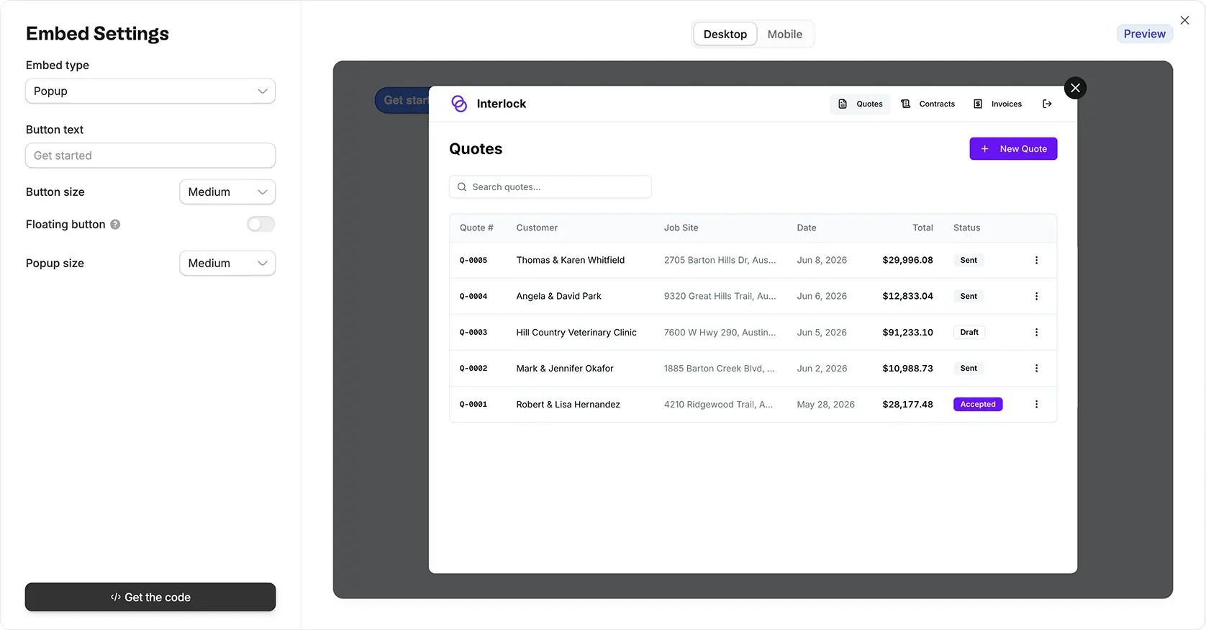Click the Status column header
Viewport: 1206px width, 630px height.
coord(966,228)
